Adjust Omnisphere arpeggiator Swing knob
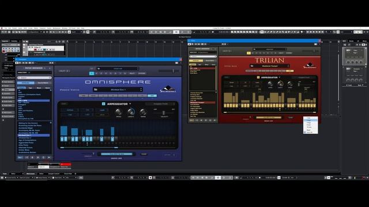Viewport: 369px width, 207px height. point(143,112)
